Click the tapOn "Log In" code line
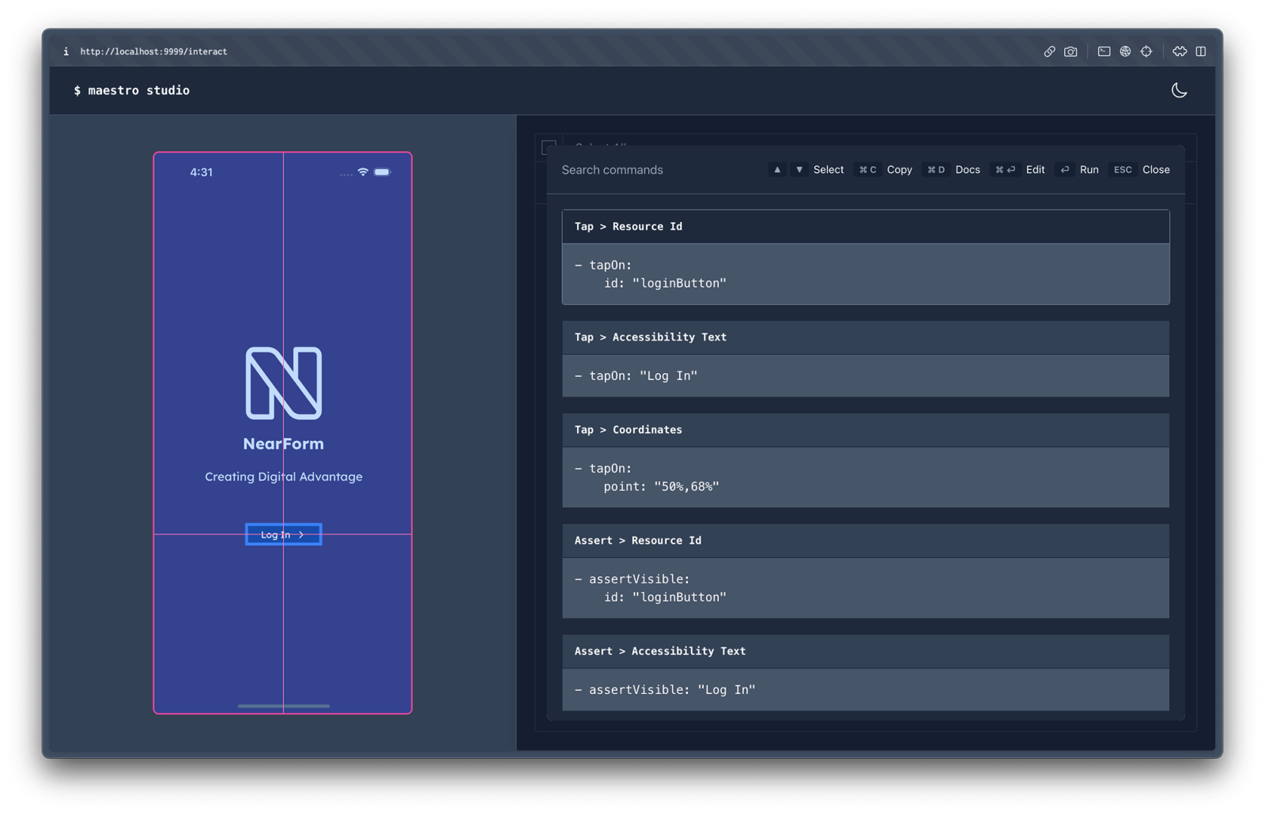 [x=866, y=376]
